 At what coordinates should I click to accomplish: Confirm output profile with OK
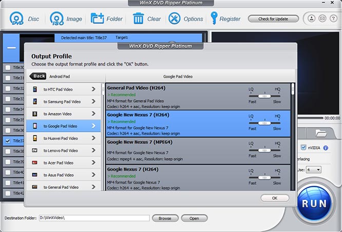(x=275, y=198)
